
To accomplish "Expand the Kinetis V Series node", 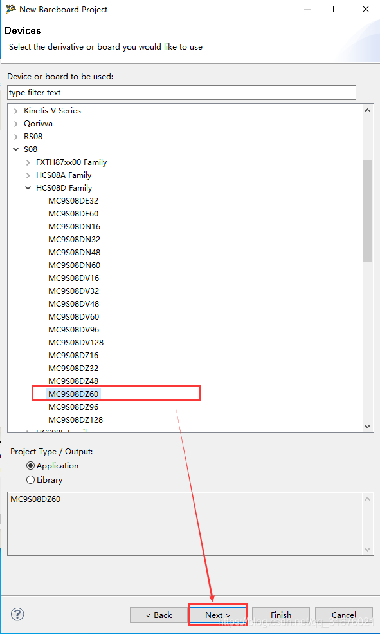I will 15,110.
